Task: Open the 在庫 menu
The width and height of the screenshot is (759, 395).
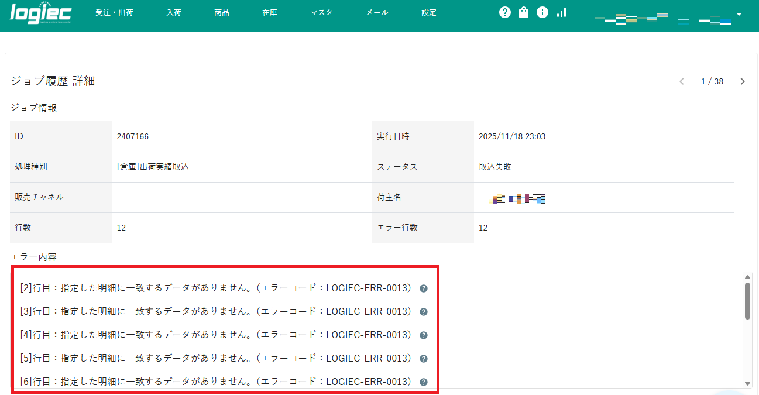Action: coord(270,12)
